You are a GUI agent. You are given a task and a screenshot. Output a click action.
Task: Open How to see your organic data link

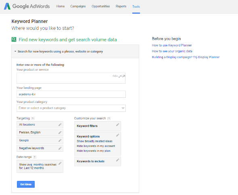[172, 51]
